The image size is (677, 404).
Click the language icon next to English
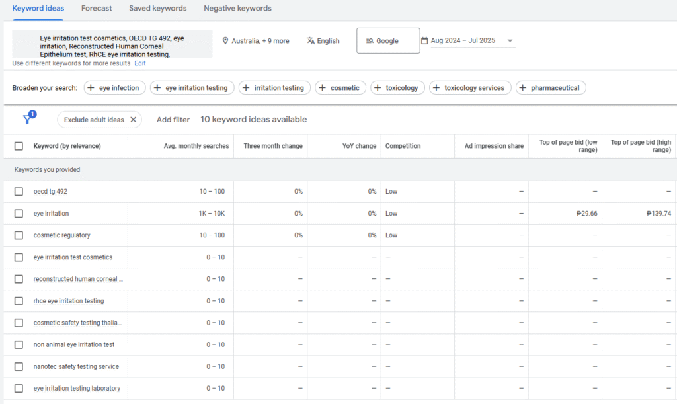(311, 41)
